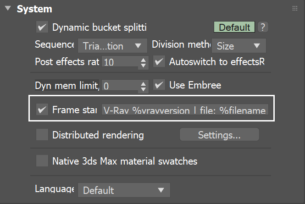Open the Division method Size dropdown

238,46
